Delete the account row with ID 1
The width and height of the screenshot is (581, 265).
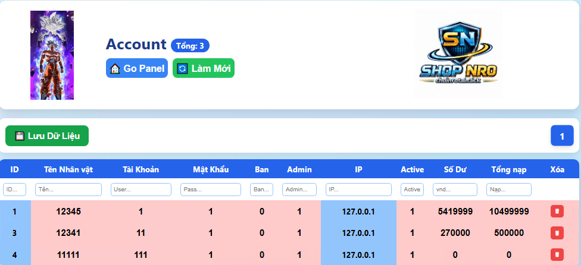[x=557, y=212]
